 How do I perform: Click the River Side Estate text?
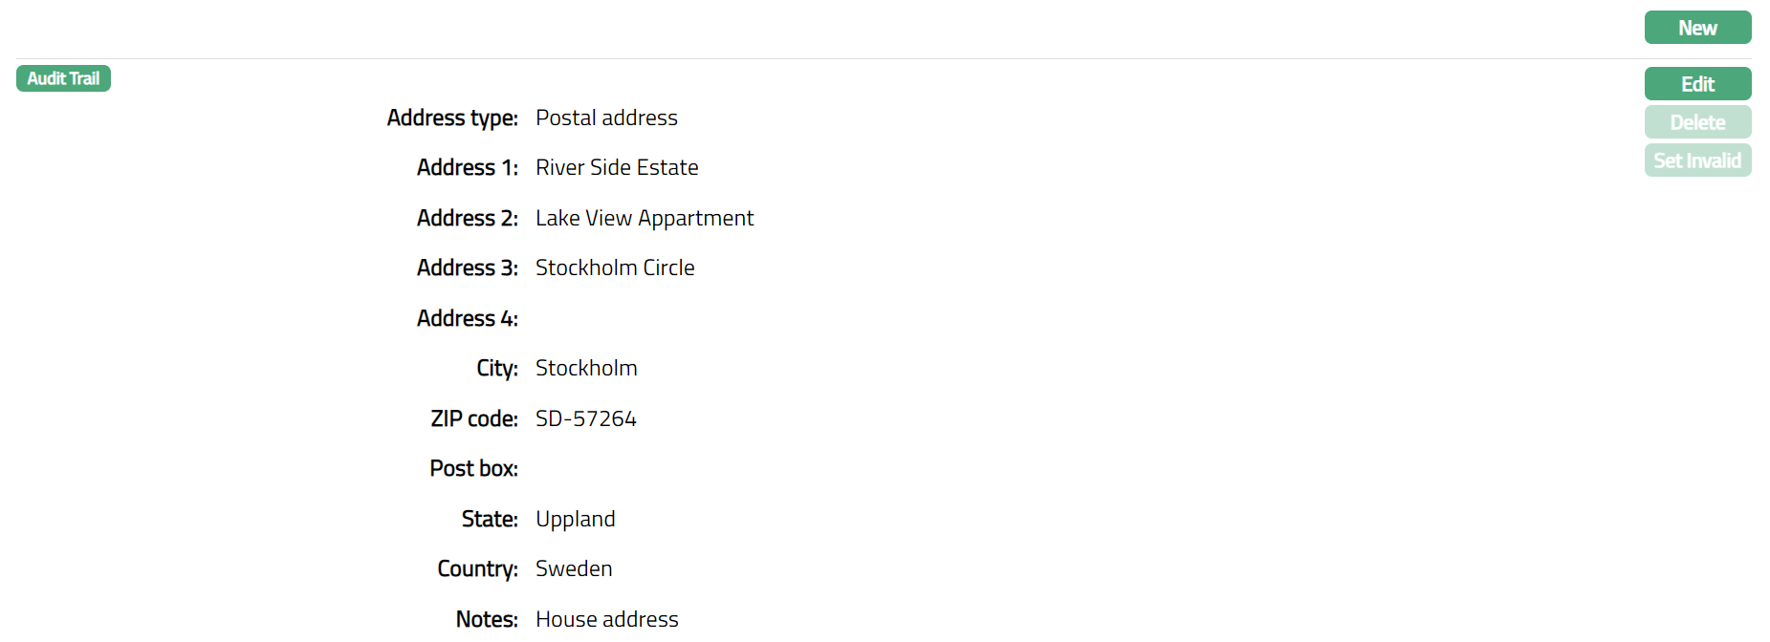[x=617, y=167]
